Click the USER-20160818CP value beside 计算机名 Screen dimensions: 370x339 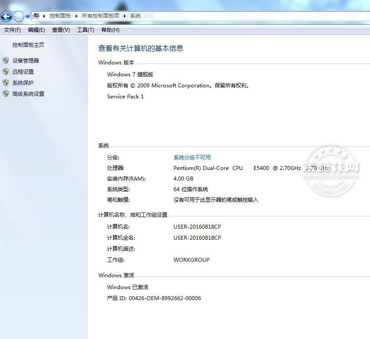point(197,227)
